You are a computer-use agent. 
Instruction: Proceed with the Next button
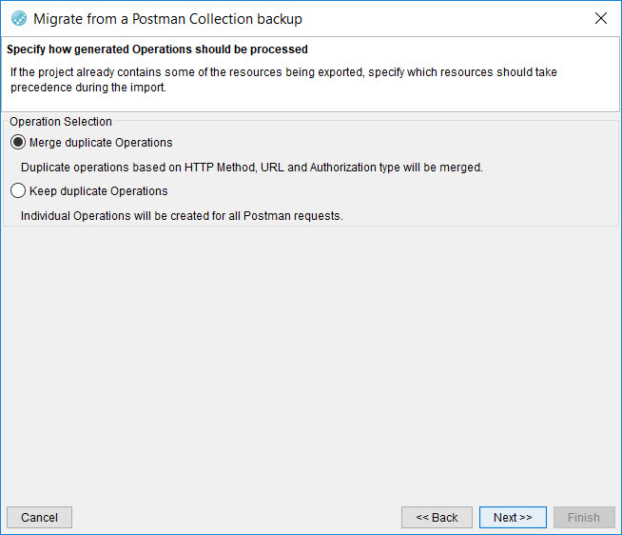coord(513,518)
